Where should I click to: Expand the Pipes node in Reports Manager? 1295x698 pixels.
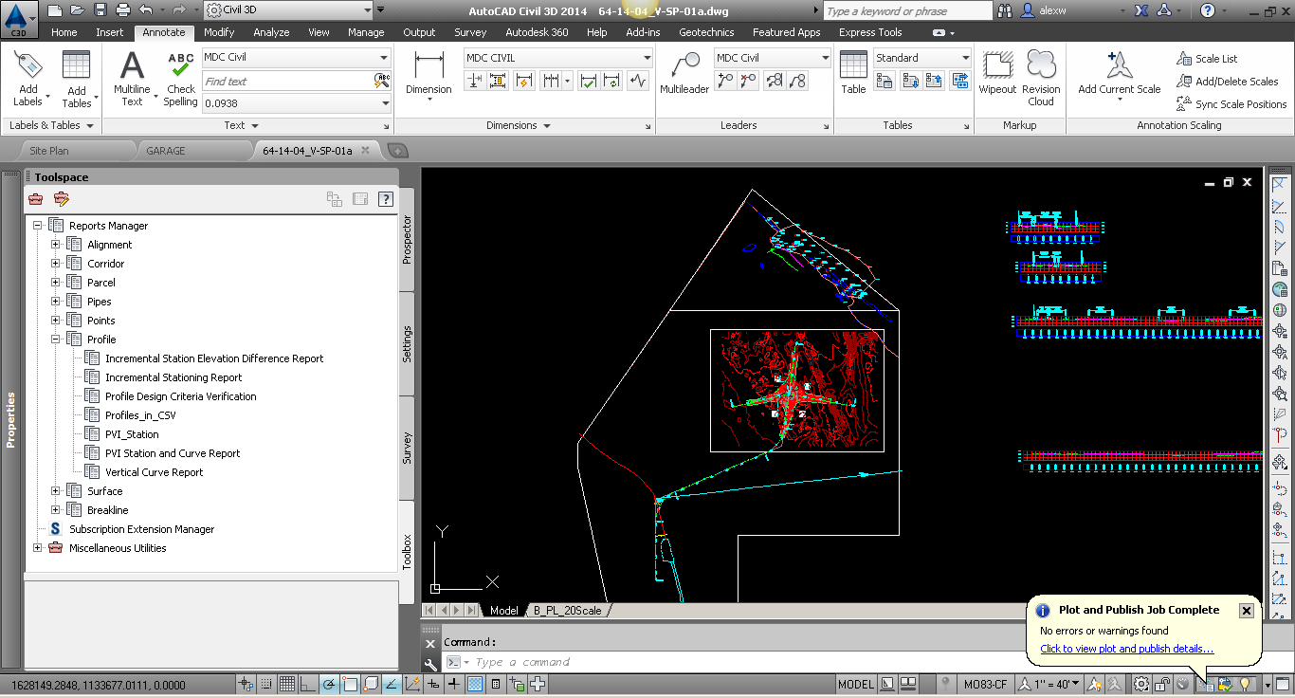coord(55,301)
